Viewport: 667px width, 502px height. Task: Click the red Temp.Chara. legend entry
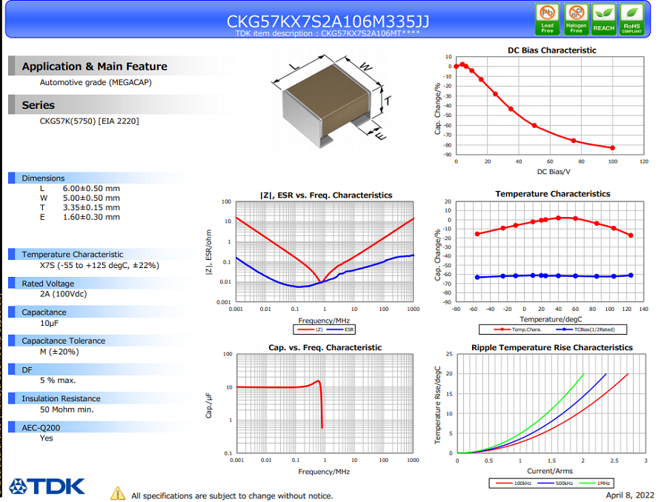point(517,329)
